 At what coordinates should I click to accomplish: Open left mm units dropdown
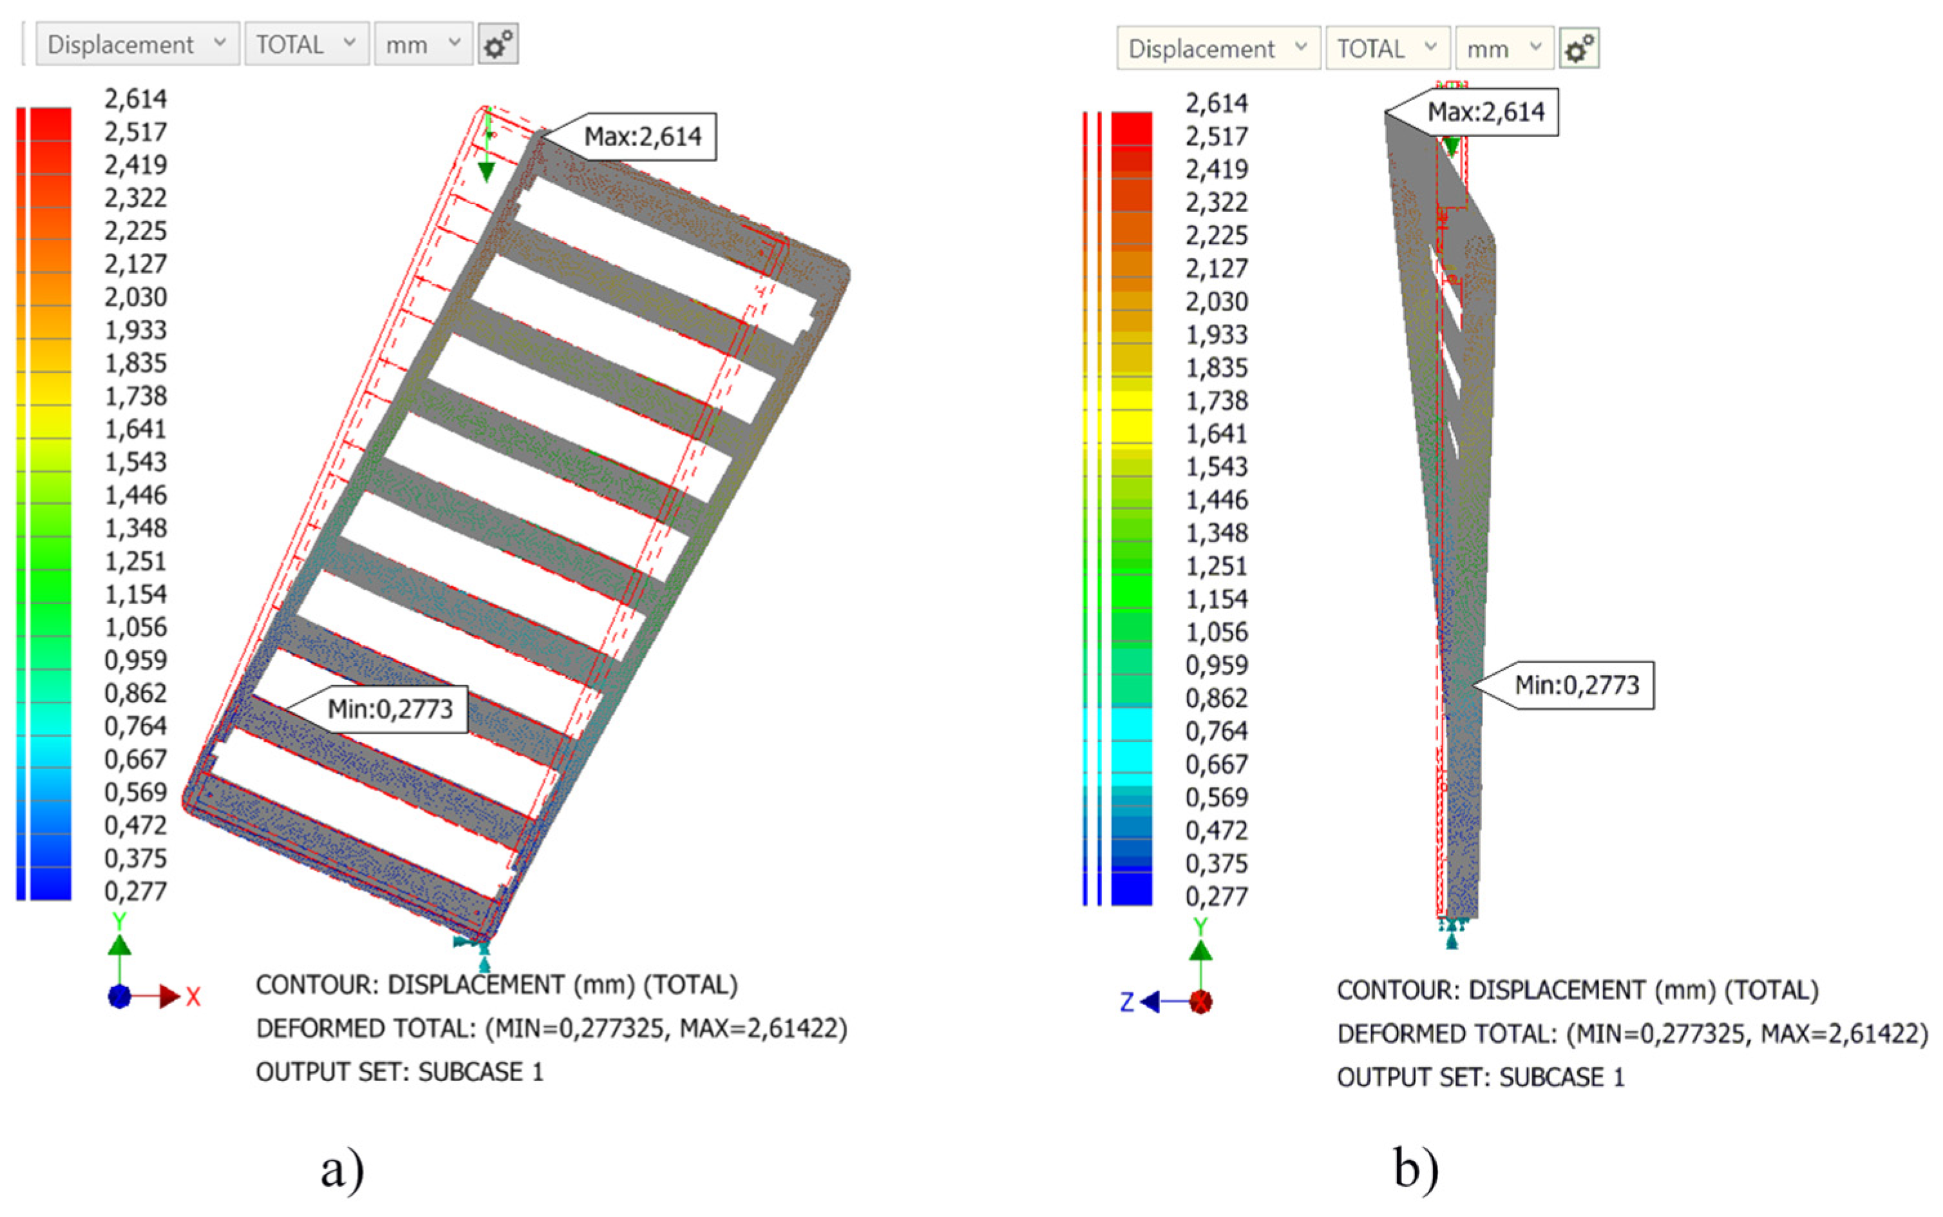pos(422,44)
